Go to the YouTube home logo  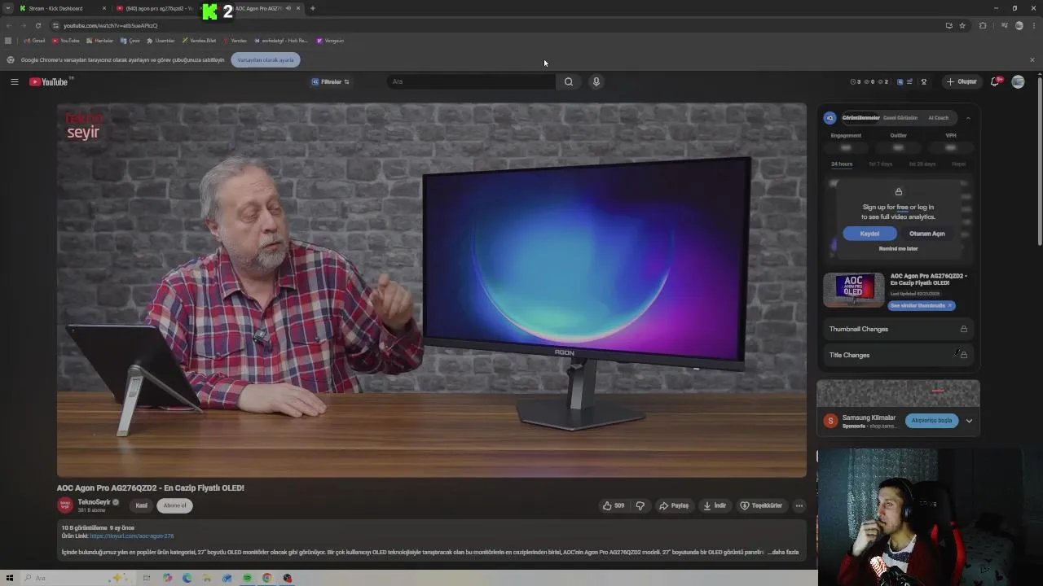tap(49, 81)
